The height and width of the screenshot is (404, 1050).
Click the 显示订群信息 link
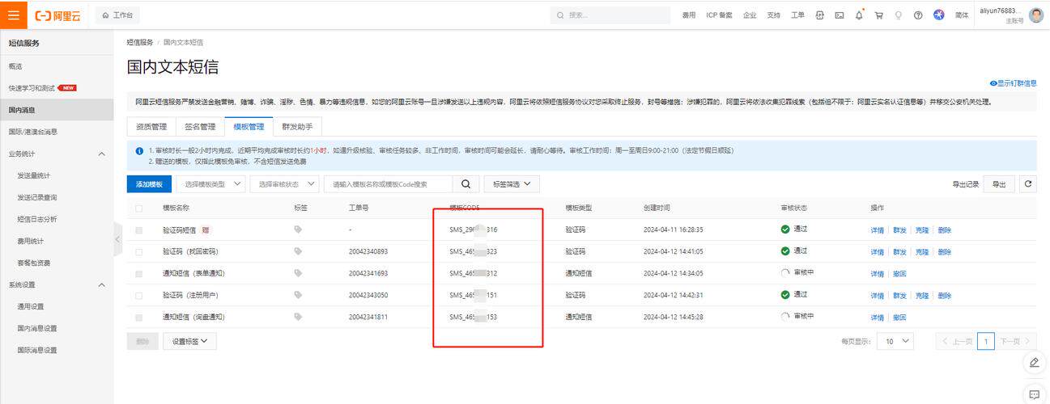pos(1013,83)
